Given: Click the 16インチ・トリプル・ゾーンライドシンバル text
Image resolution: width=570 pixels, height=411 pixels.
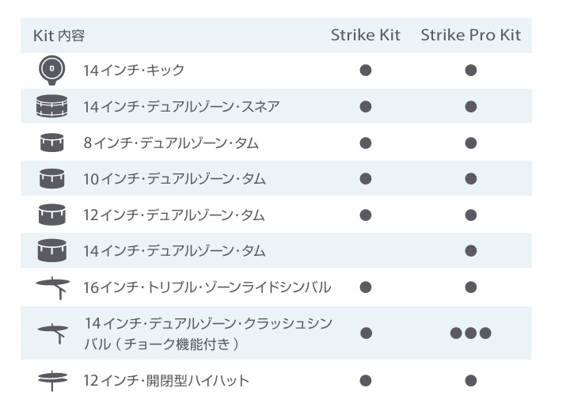Looking at the screenshot, I should 207,287.
